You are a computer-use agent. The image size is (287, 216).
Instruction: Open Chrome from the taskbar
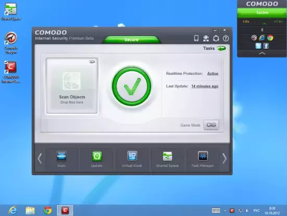[x=47, y=210]
